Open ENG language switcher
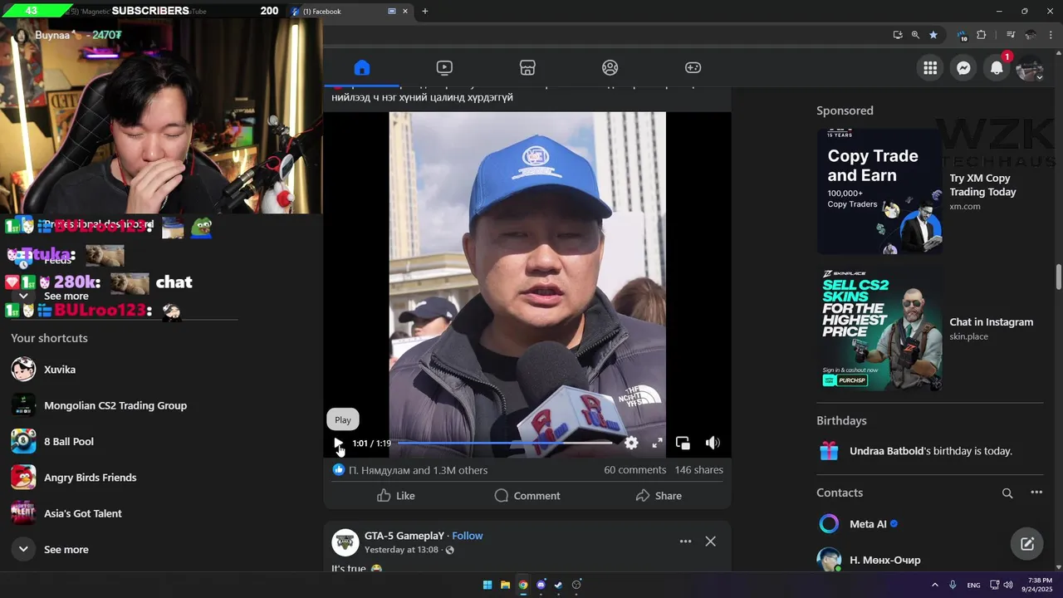Screen dimensions: 1063x598 (x=973, y=586)
